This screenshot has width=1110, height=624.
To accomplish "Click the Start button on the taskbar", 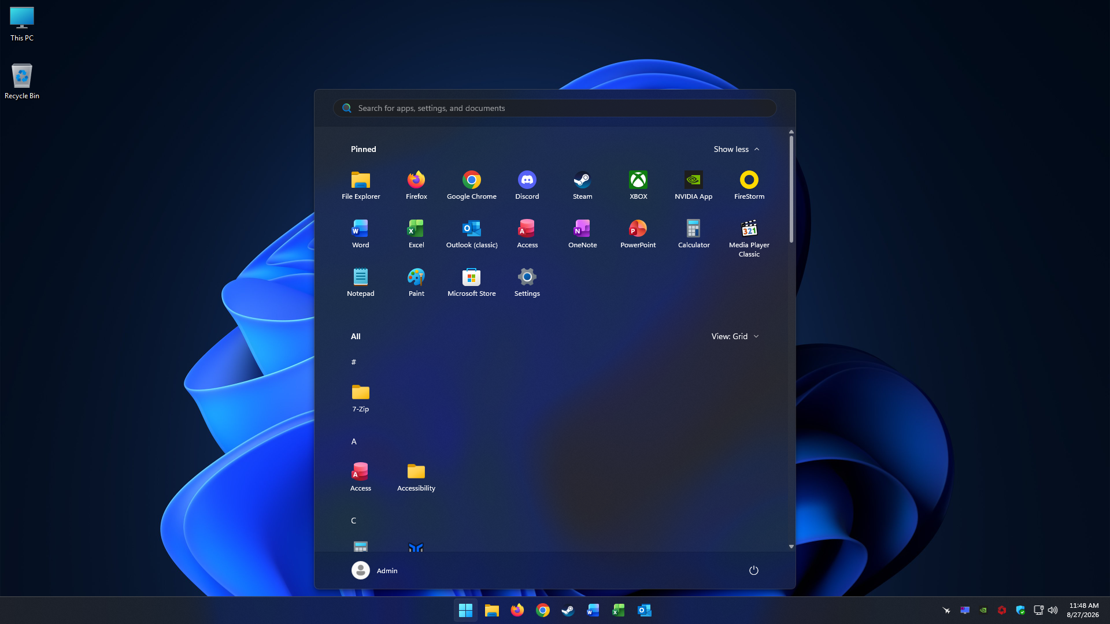I will (465, 610).
